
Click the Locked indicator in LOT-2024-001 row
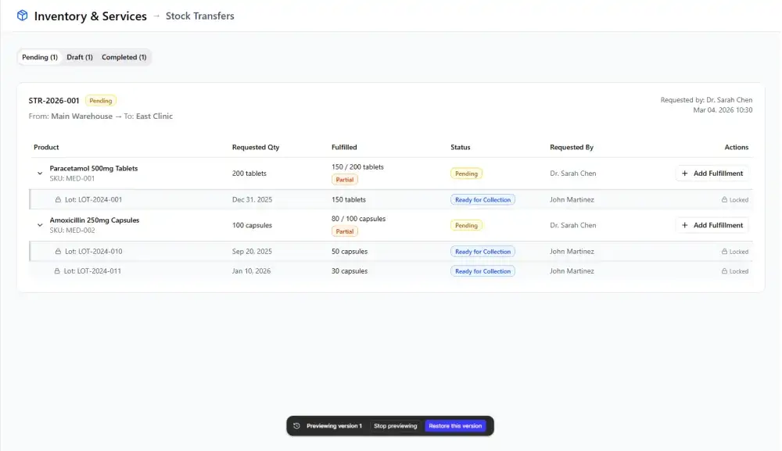pyautogui.click(x=734, y=200)
